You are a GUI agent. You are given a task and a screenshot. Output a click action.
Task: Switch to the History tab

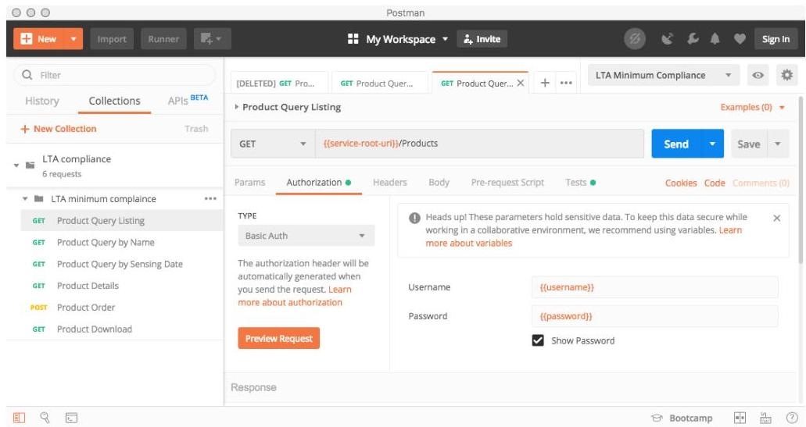(x=42, y=101)
